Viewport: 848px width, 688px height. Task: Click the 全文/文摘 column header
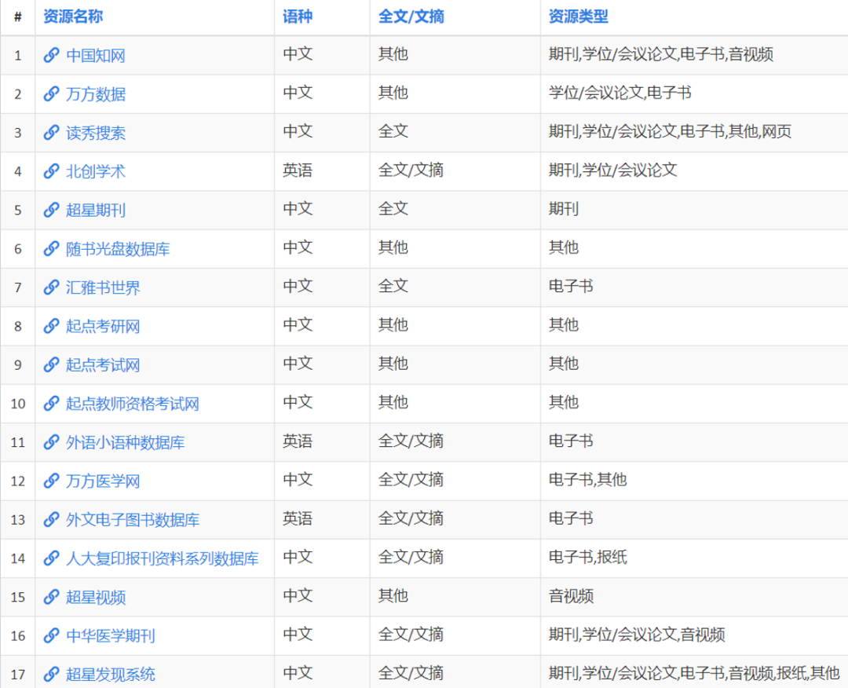(x=411, y=16)
